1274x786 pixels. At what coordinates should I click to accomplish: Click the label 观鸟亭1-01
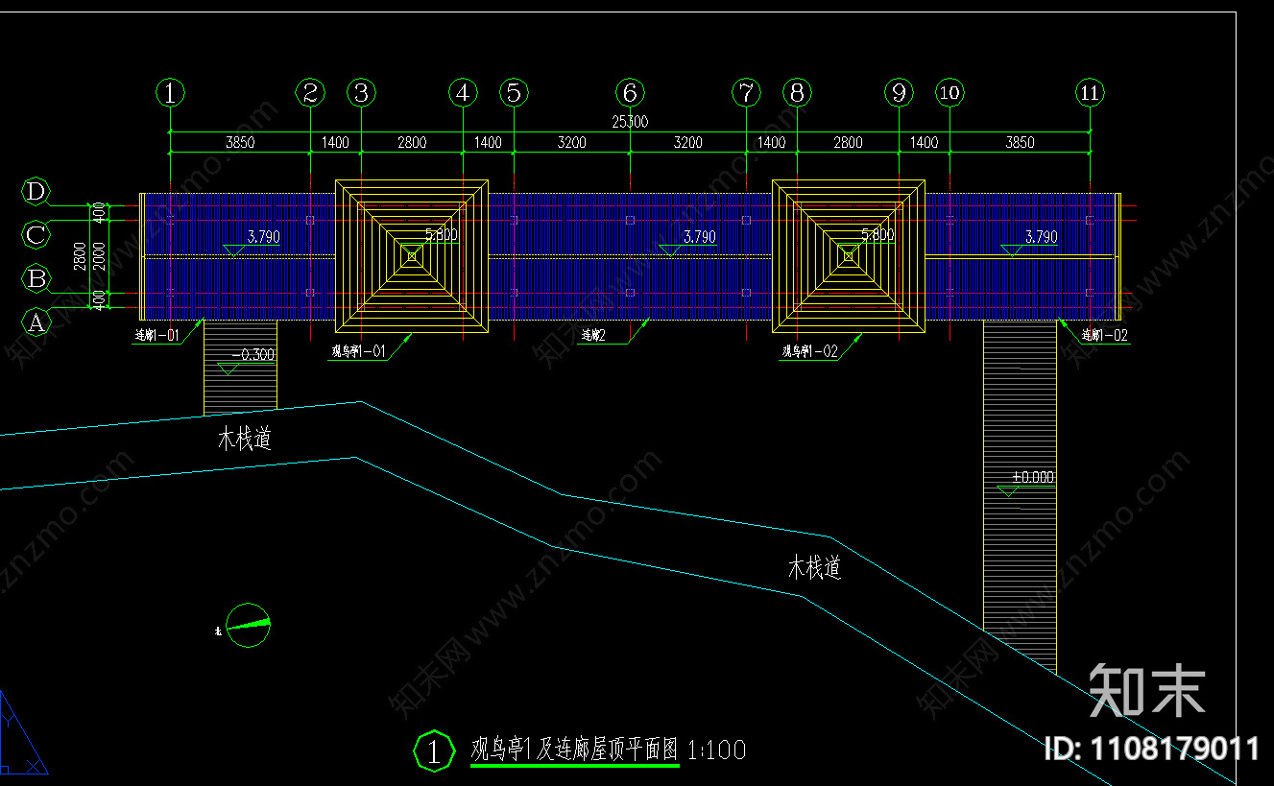pyautogui.click(x=358, y=352)
